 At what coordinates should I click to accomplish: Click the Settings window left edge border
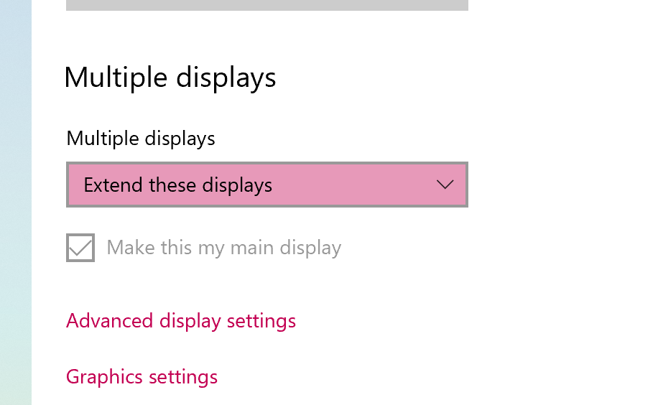coord(32,202)
